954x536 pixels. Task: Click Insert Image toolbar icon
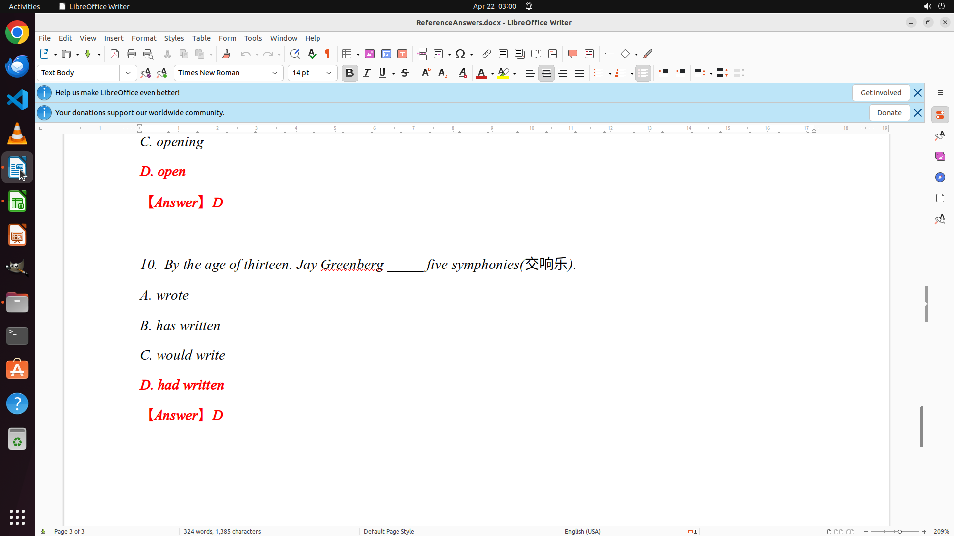pyautogui.click(x=370, y=54)
